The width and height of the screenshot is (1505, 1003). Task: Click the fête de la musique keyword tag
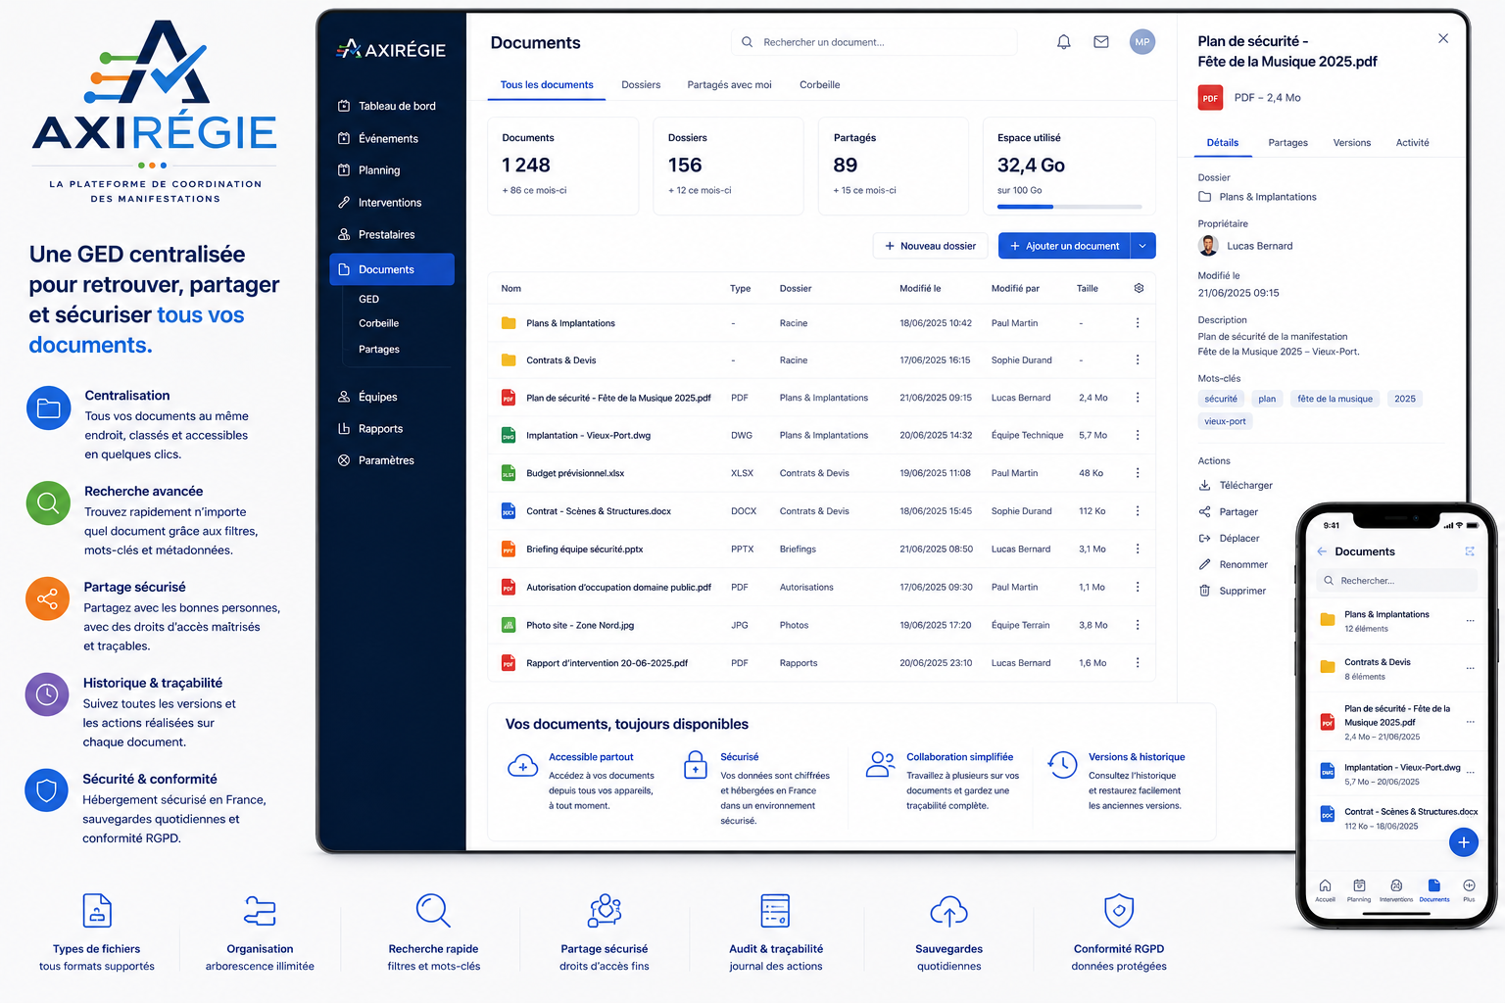tap(1335, 399)
